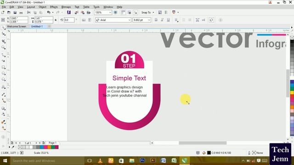The image size is (294, 165).
Task: Click the yellow swatch in the color palette
Action: point(292,93)
